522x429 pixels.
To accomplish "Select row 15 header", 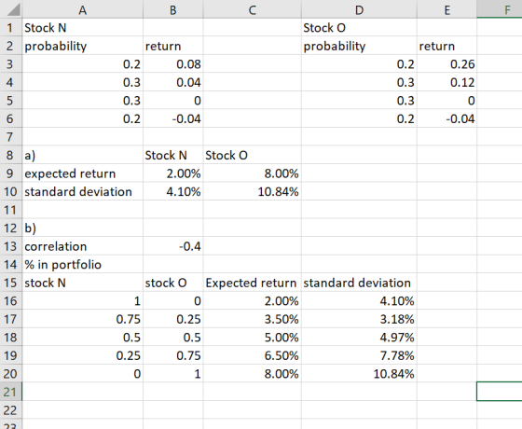I will point(11,283).
